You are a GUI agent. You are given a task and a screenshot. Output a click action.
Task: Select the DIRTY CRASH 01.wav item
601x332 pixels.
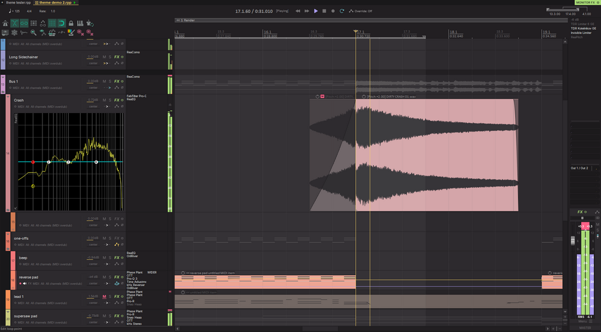coord(437,155)
